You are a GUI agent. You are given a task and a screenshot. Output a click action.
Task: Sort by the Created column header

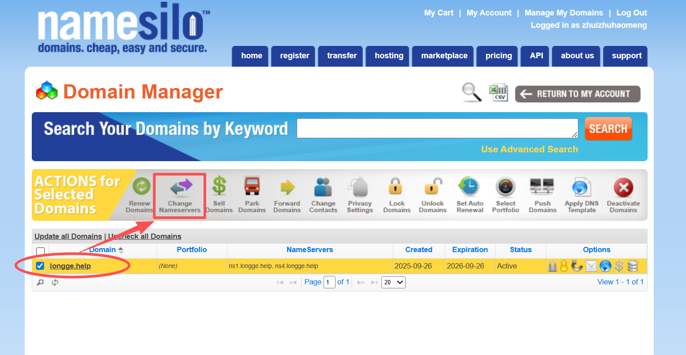point(418,249)
